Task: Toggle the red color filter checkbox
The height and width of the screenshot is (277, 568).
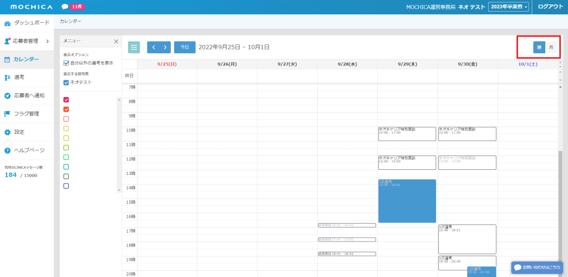Action: (x=66, y=99)
